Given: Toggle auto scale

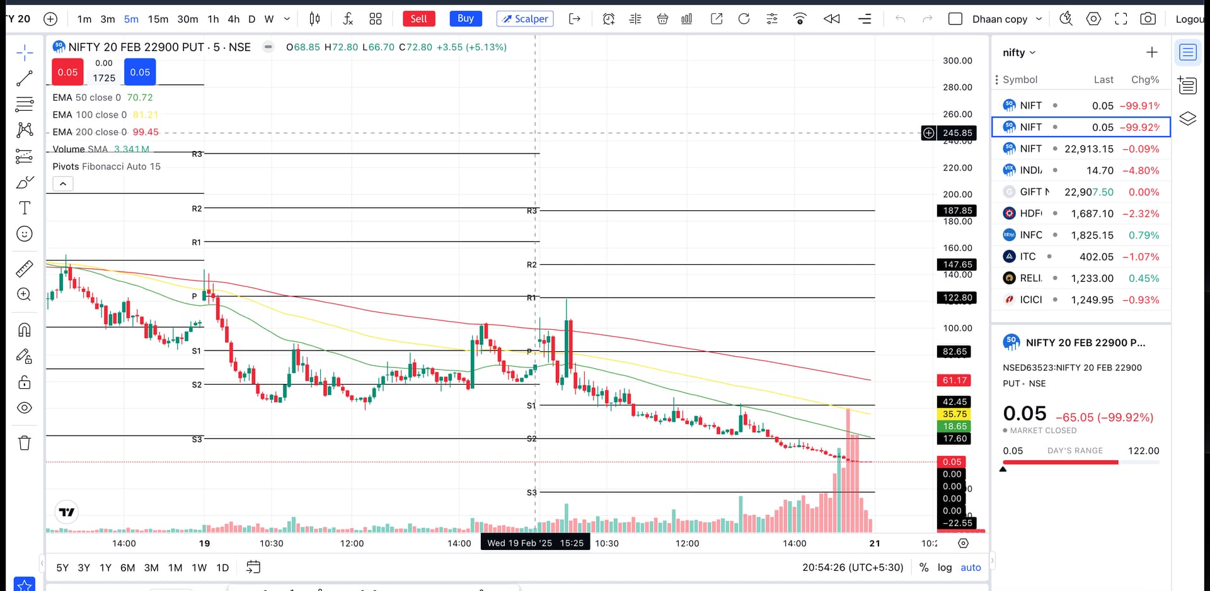Looking at the screenshot, I should pos(971,567).
